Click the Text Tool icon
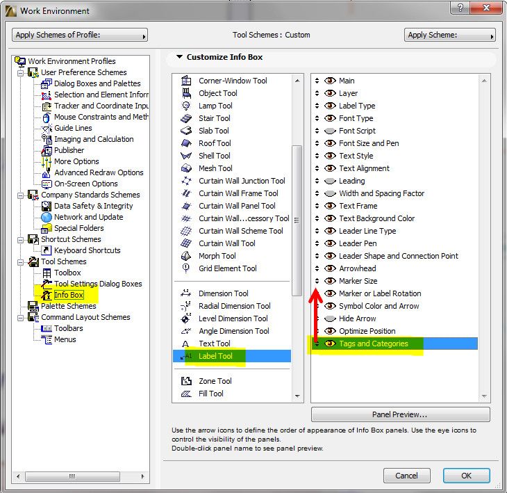 (x=185, y=344)
